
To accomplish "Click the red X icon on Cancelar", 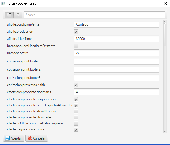I will pyautogui.click(x=30, y=138).
